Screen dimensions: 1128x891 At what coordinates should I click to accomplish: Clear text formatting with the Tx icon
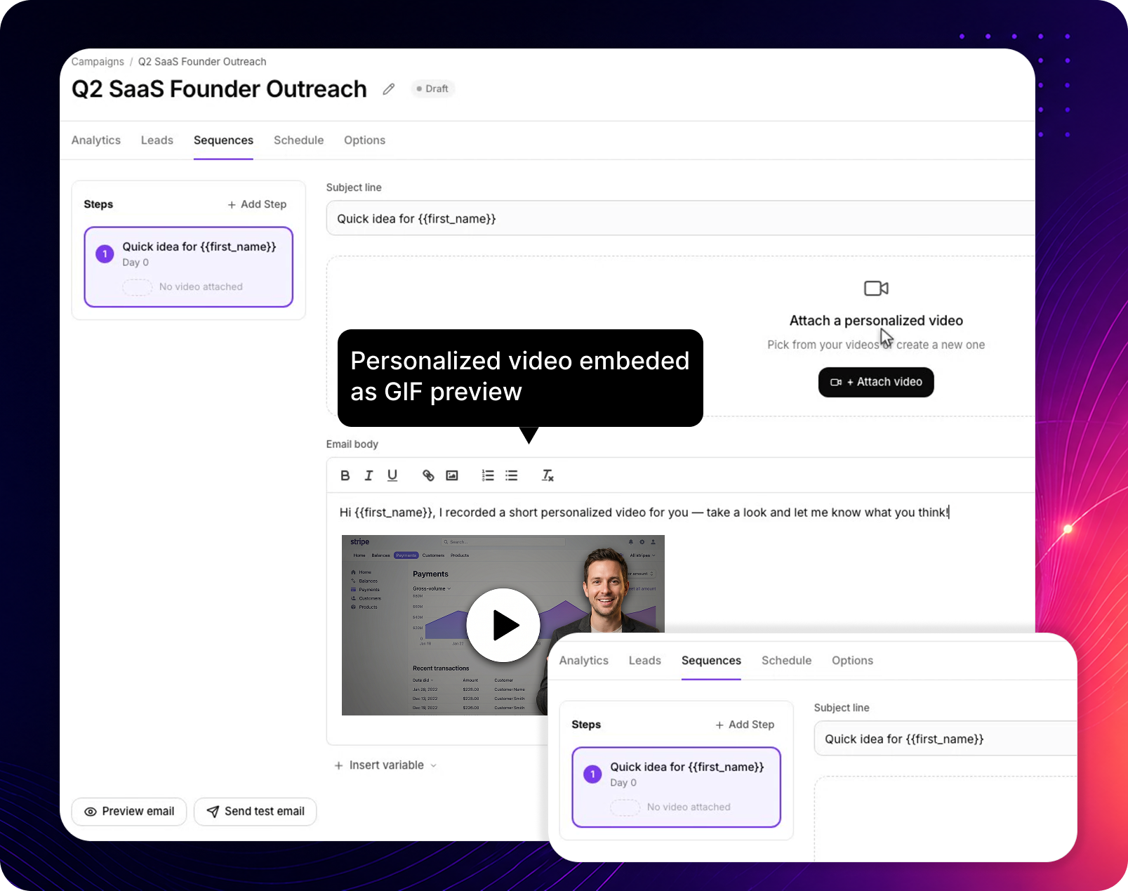coord(548,476)
